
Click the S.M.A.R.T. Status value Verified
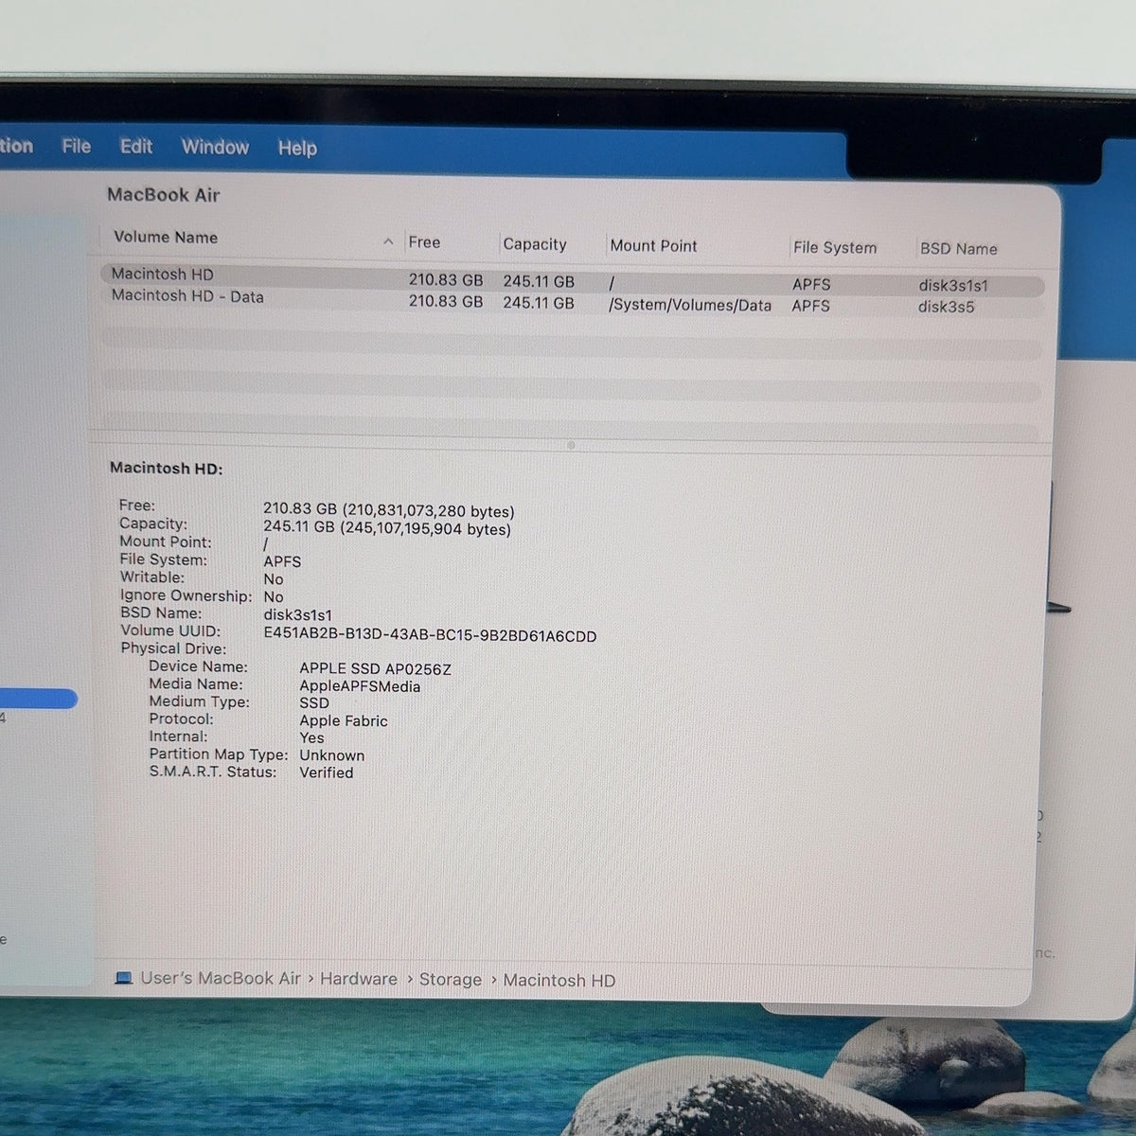[x=327, y=772]
